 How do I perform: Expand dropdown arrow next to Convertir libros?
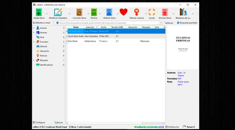click(x=88, y=14)
